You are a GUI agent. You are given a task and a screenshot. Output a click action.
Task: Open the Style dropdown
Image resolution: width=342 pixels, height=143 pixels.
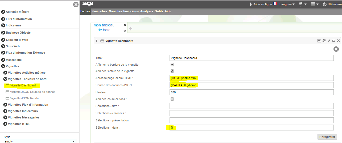(40, 141)
